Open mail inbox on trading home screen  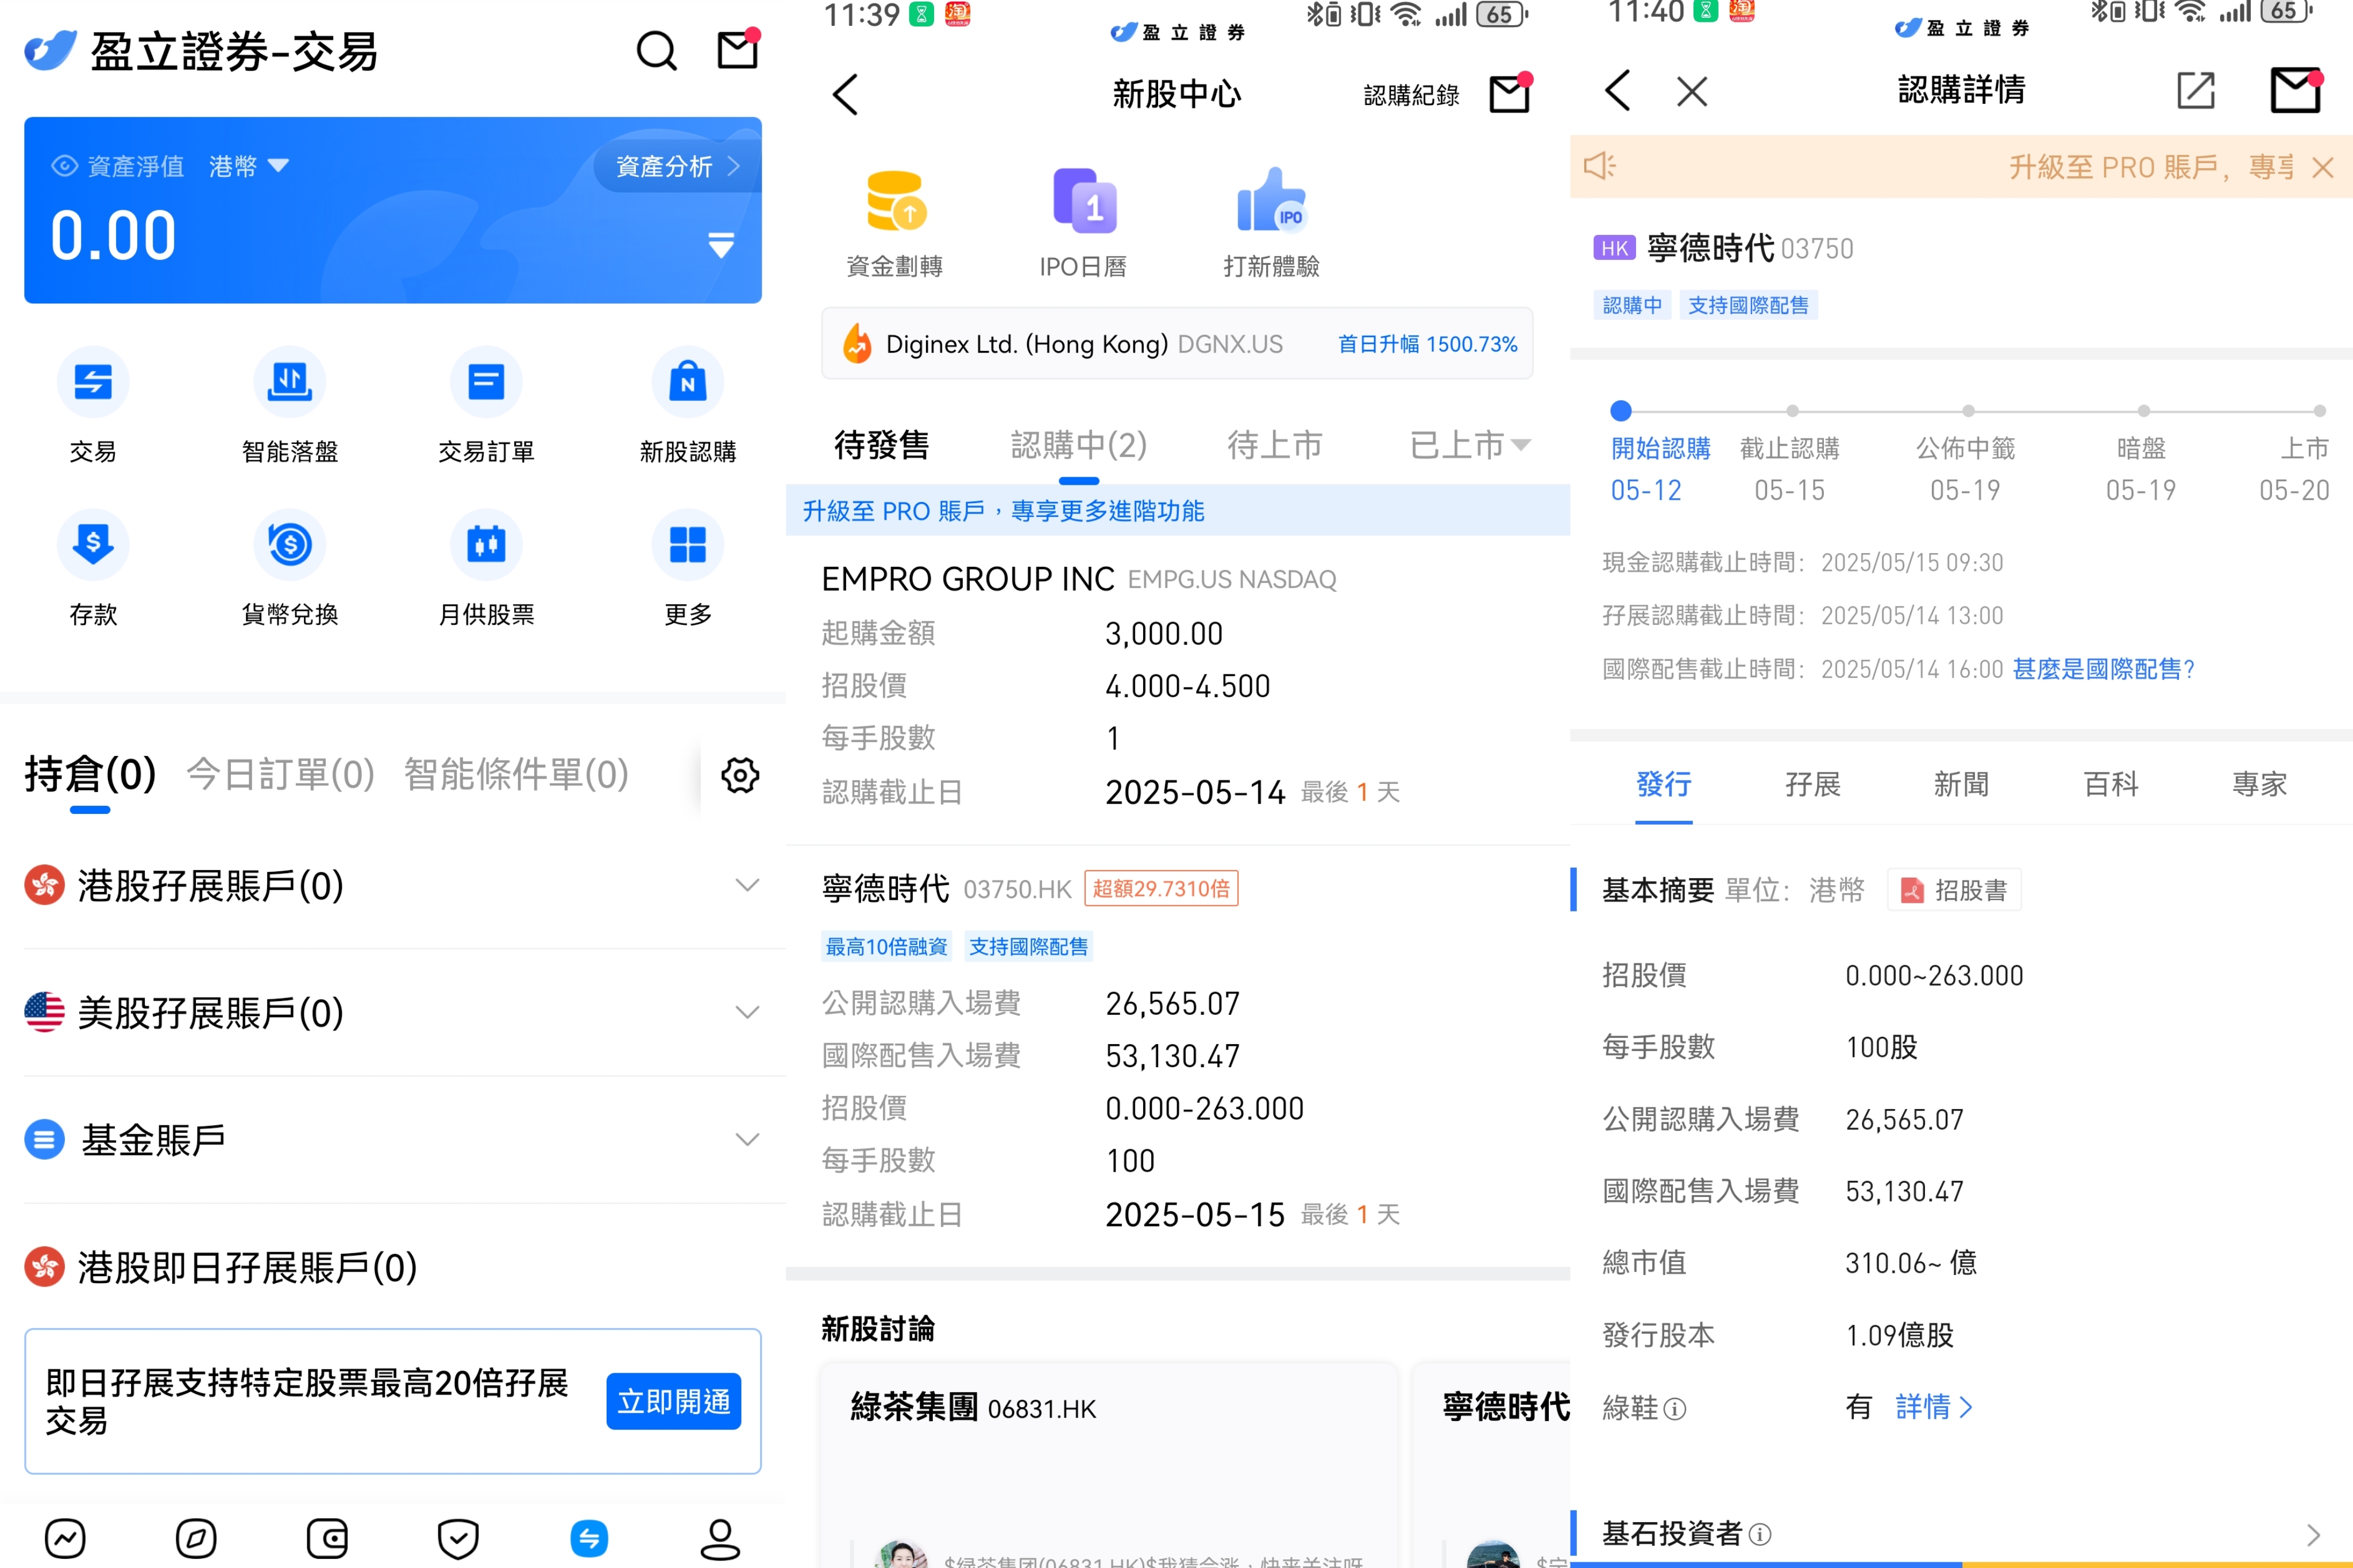(739, 49)
